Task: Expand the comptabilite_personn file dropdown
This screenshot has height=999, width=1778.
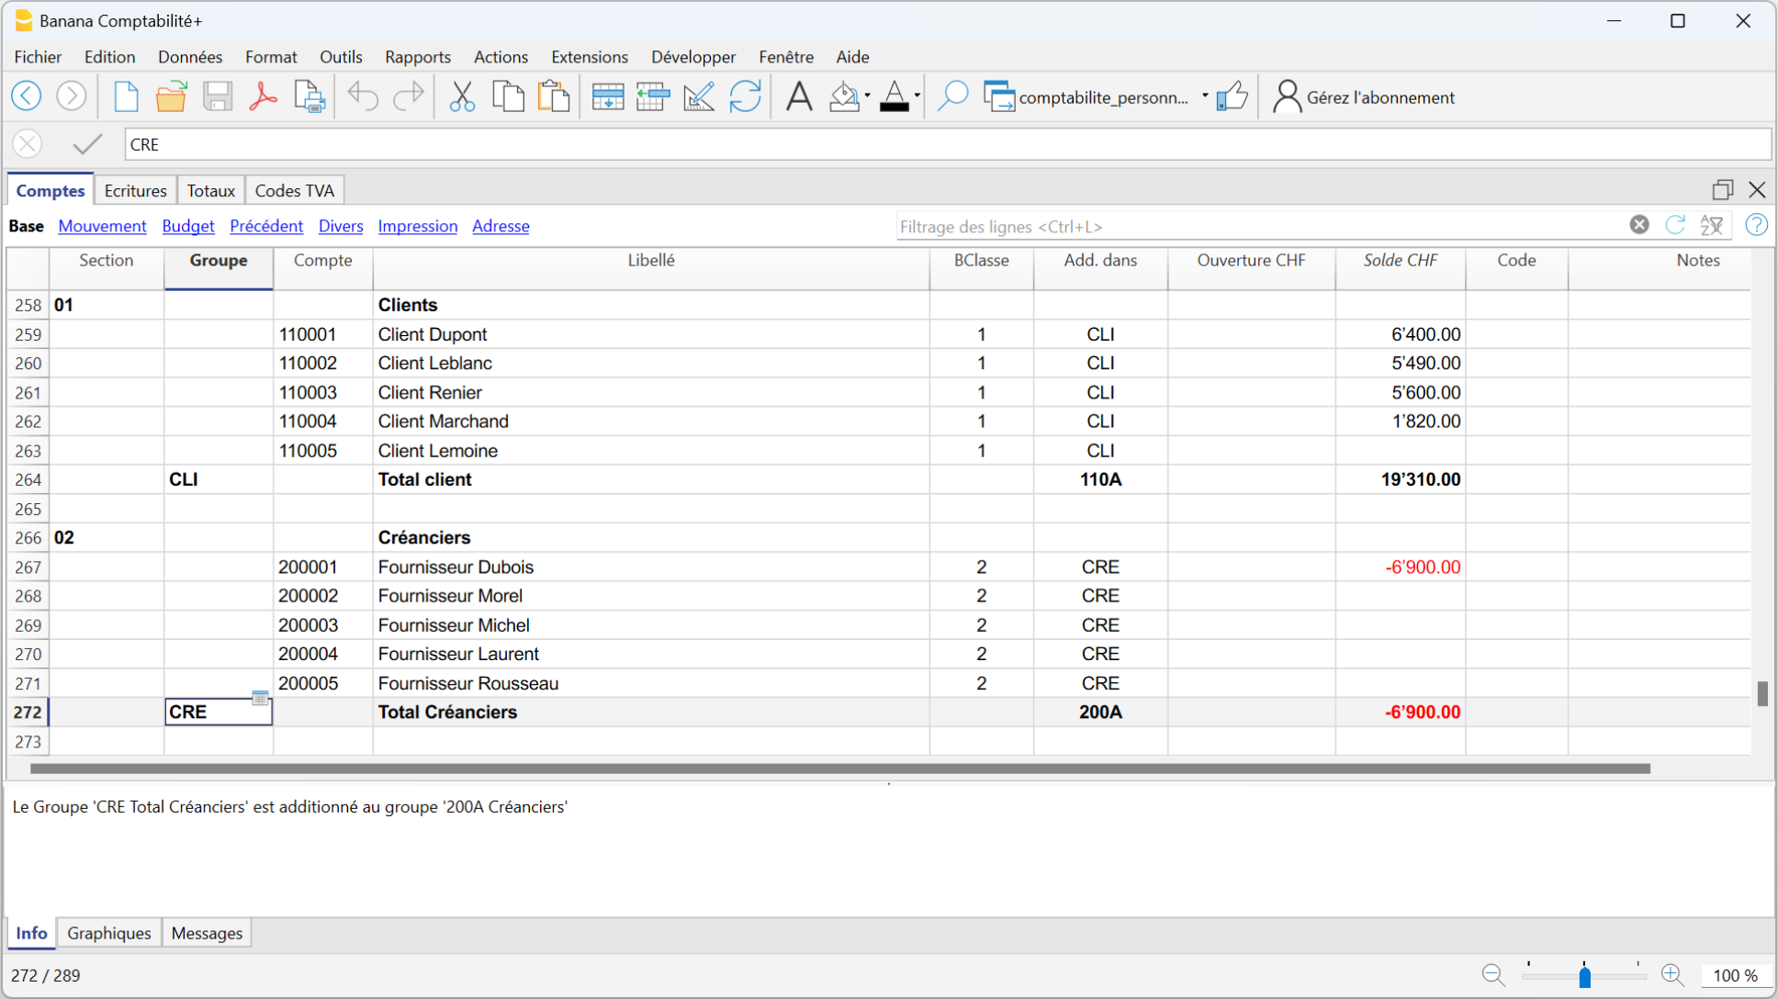Action: [1205, 96]
